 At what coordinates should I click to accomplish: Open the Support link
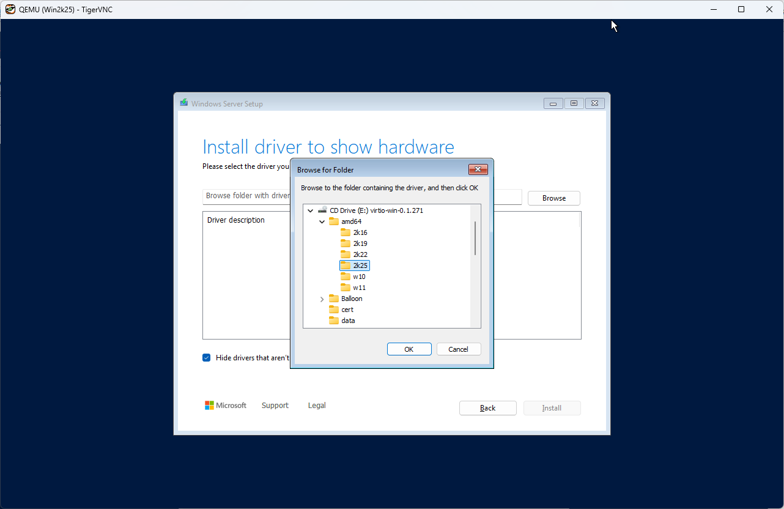point(275,406)
